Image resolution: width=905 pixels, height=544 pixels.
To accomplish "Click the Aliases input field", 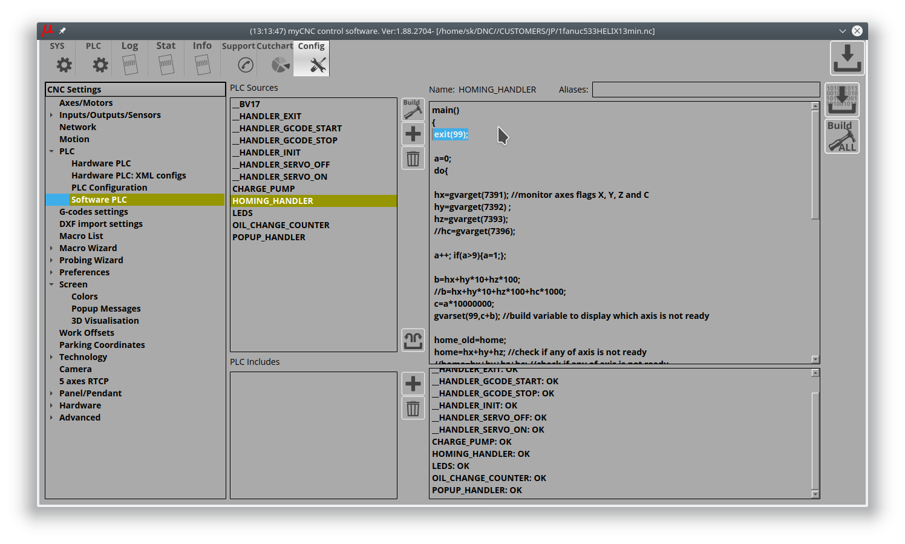I will [x=705, y=90].
